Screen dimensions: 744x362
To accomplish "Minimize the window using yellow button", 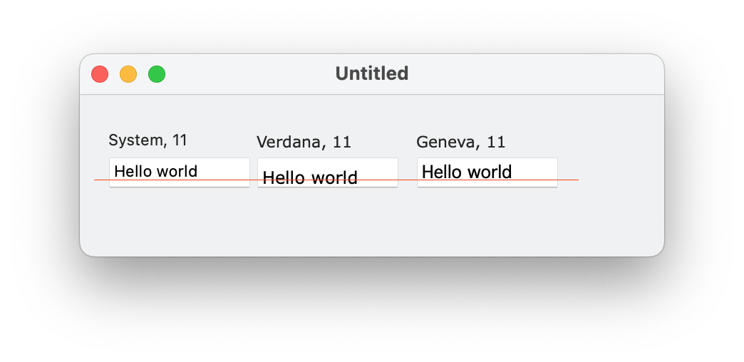I will point(128,75).
